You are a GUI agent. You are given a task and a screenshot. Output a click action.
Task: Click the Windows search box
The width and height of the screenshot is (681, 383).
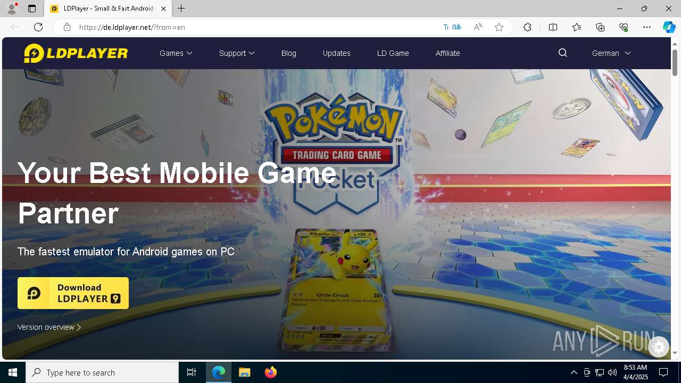pos(102,372)
